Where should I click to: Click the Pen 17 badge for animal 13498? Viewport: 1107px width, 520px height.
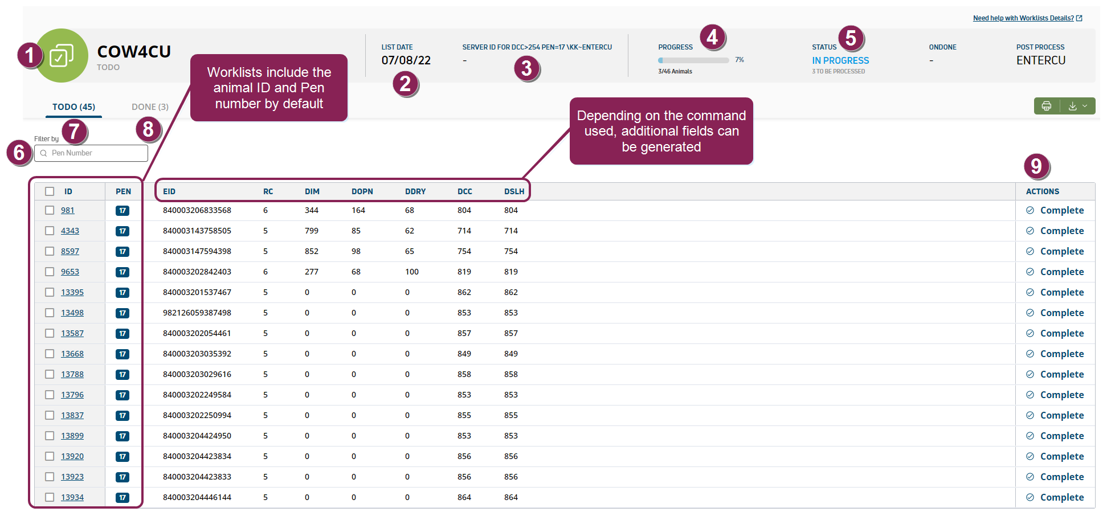pos(122,313)
